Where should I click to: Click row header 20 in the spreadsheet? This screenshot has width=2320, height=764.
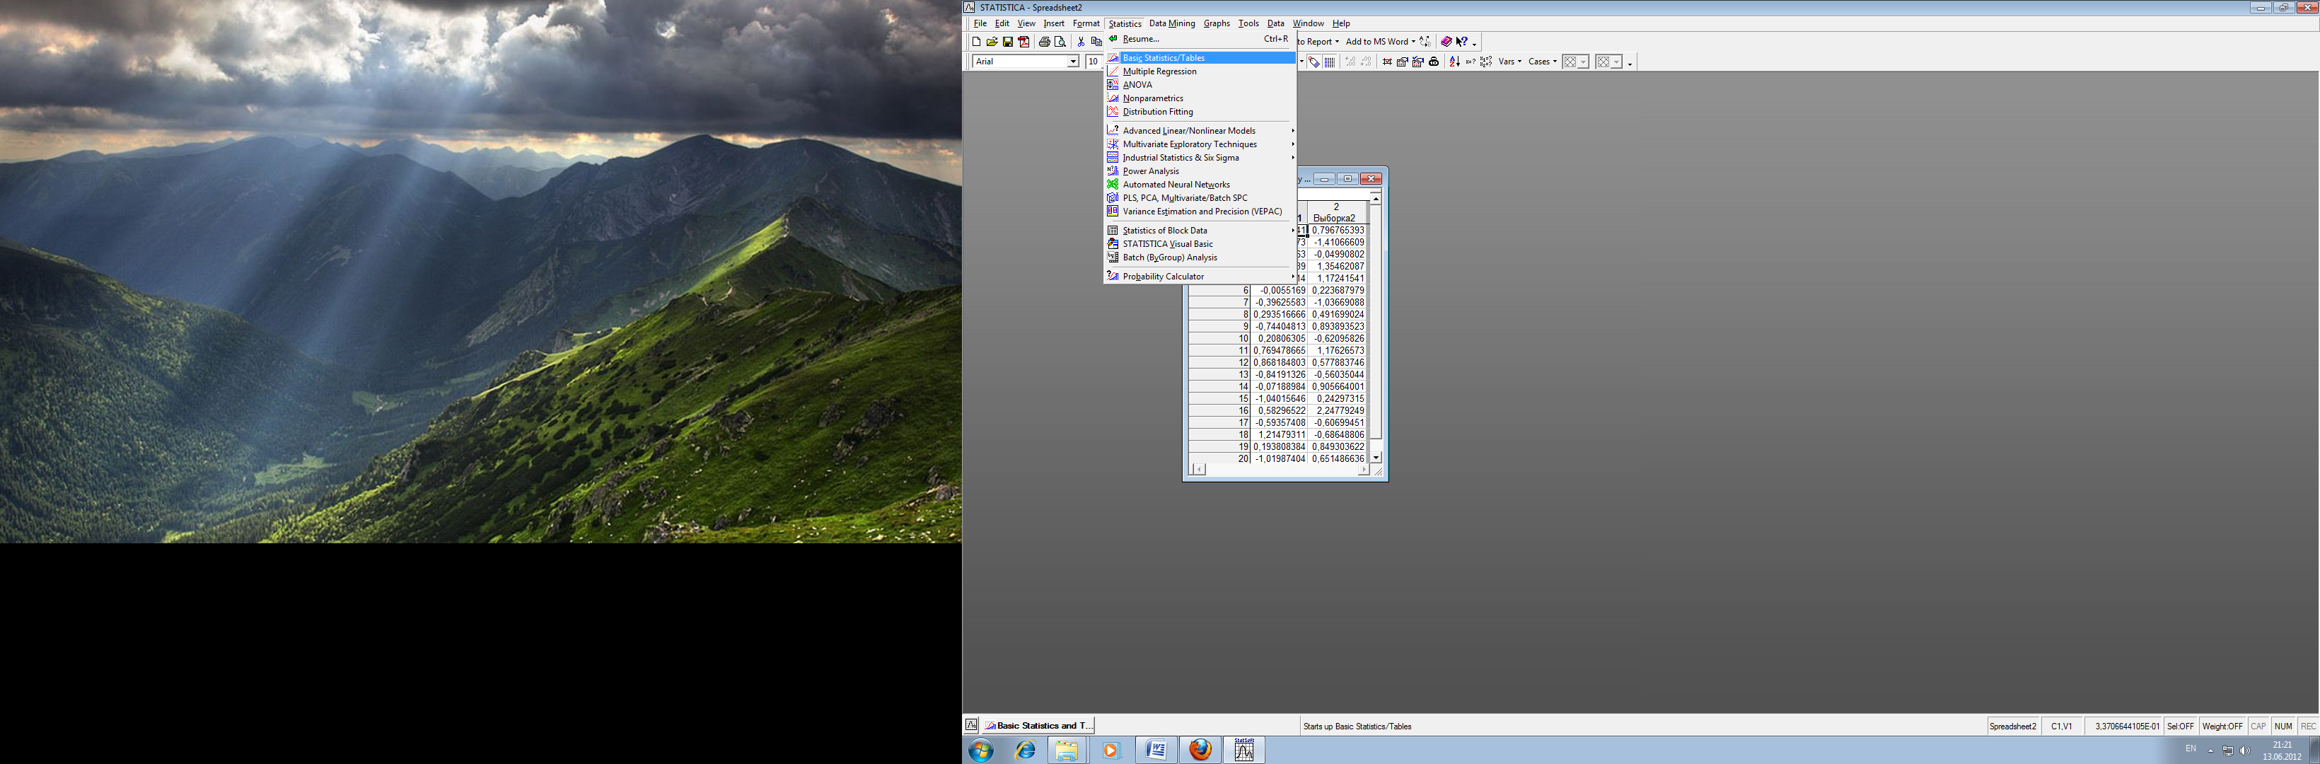click(x=1219, y=458)
